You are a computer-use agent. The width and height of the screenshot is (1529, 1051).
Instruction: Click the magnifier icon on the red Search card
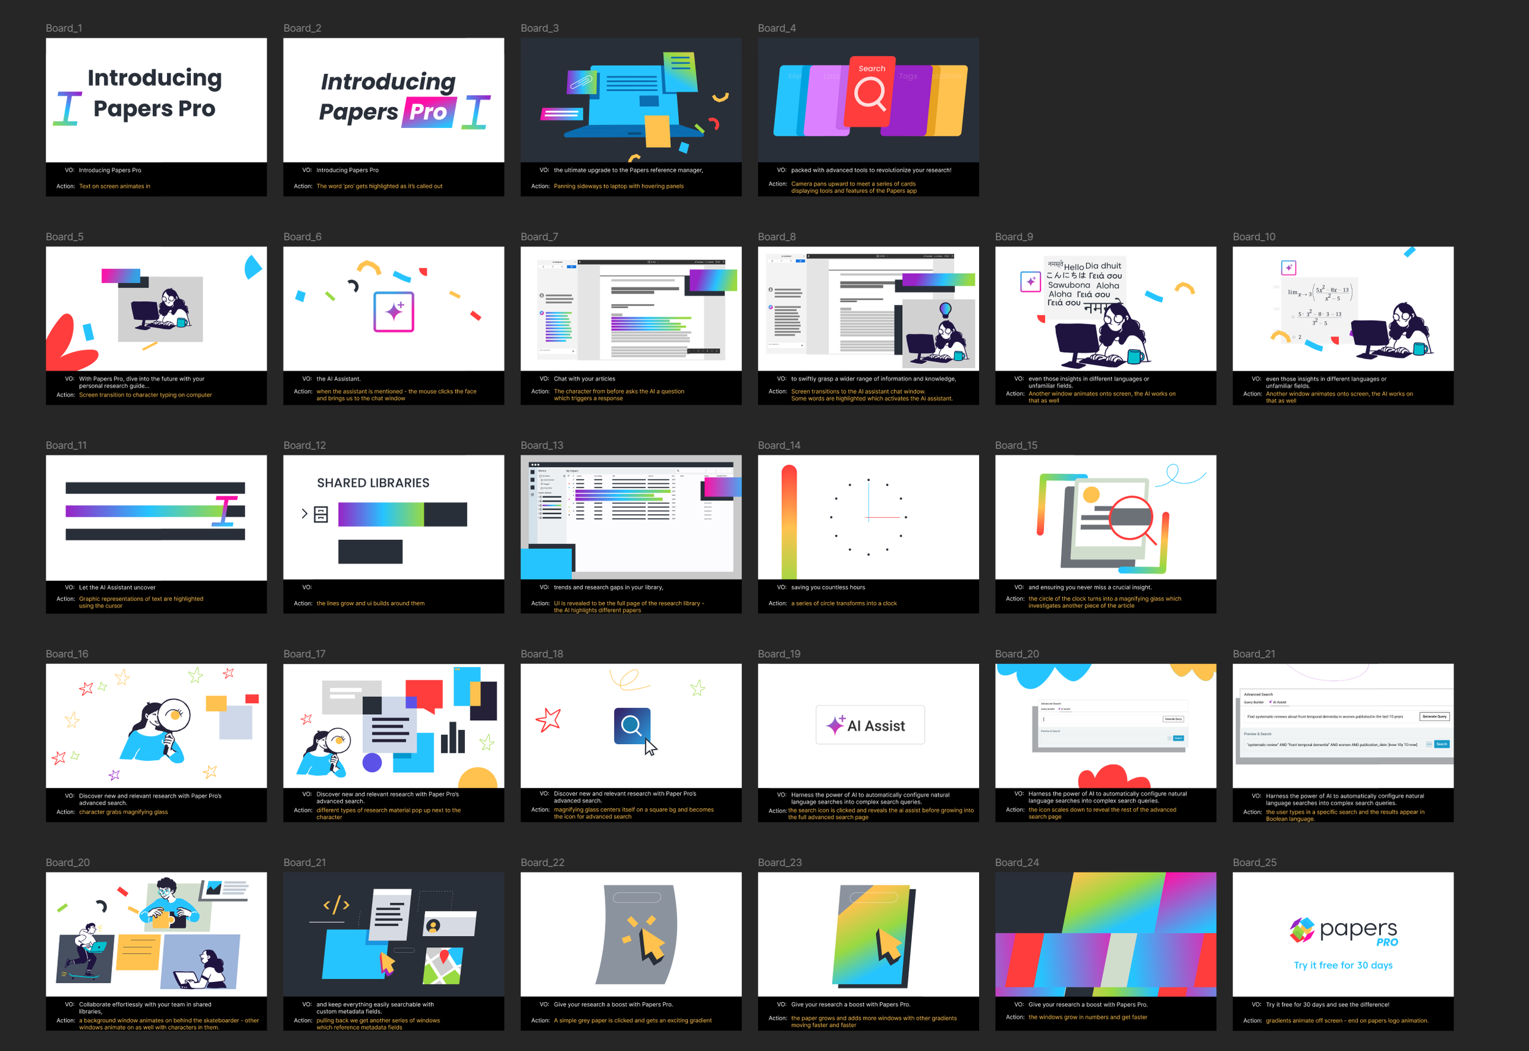coord(872,97)
